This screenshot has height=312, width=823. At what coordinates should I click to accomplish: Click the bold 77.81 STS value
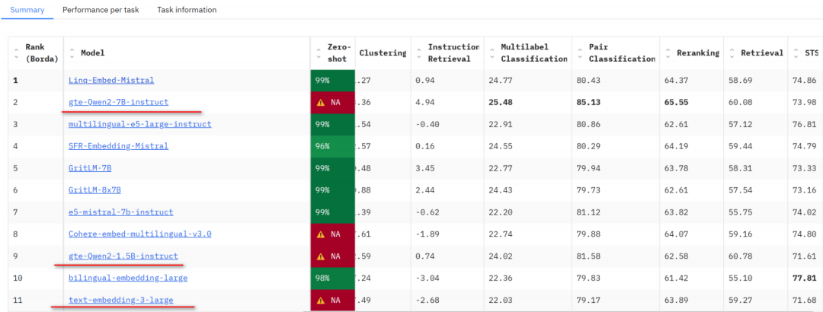(804, 278)
